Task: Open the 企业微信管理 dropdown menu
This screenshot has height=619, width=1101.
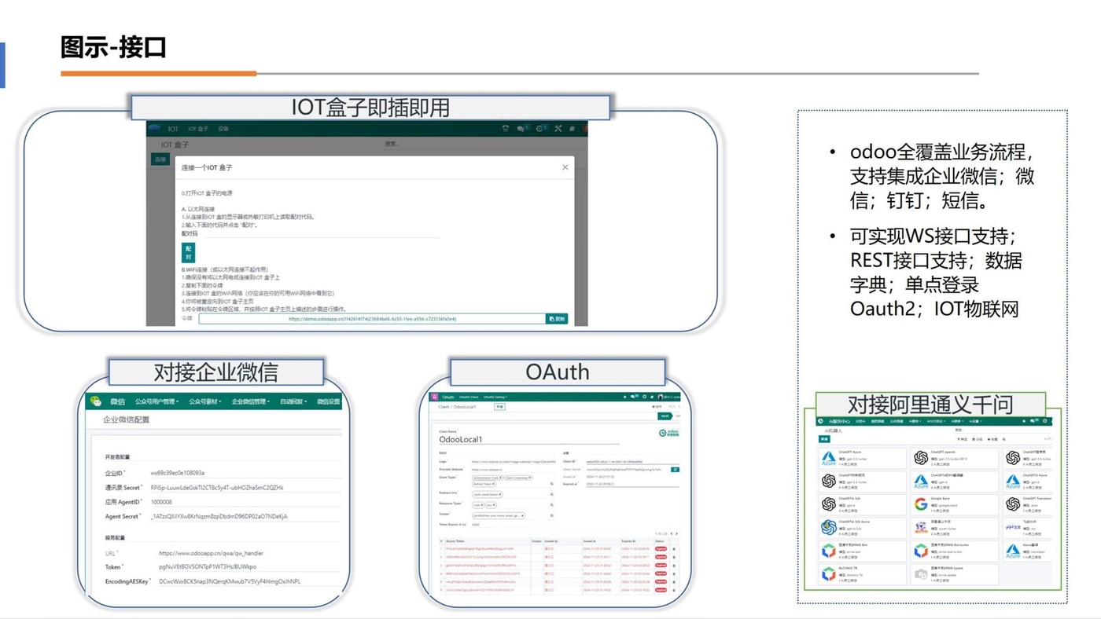Action: [251, 401]
